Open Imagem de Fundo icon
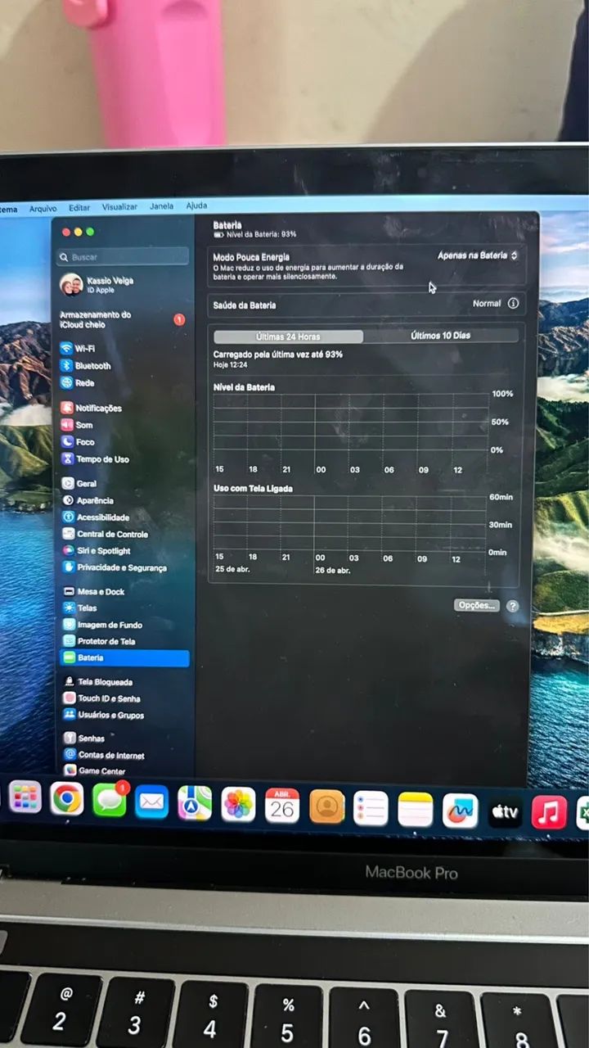 coord(70,625)
